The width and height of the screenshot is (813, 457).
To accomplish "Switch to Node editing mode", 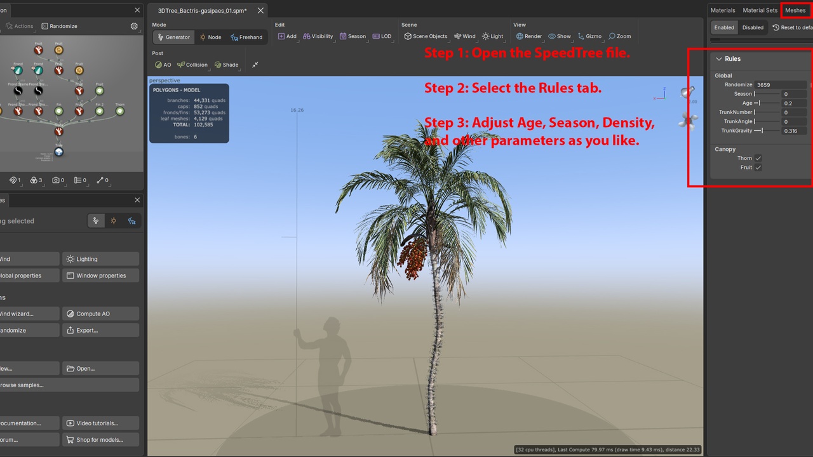I will (x=210, y=37).
